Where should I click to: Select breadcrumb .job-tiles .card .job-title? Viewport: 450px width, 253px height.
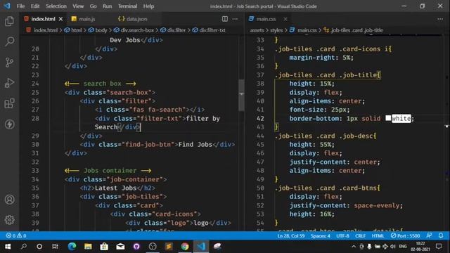point(356,30)
